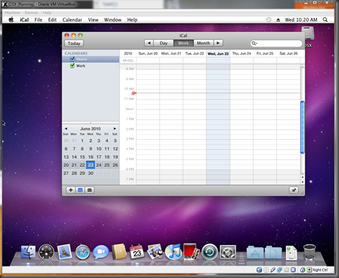Open iPhoto from the Dock

(155, 252)
